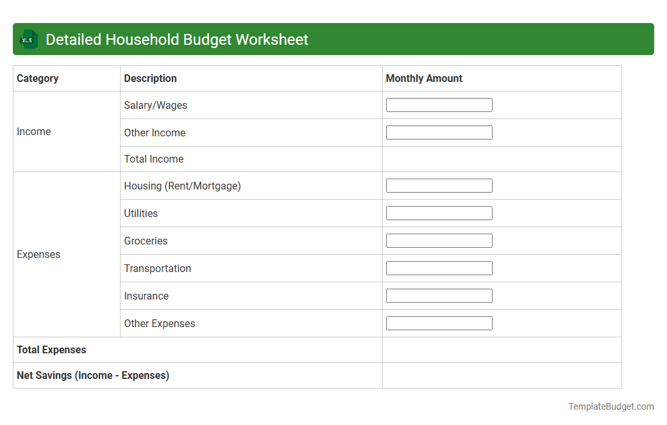The height and width of the screenshot is (425, 667).
Task: Click the Description column header
Action: point(150,78)
